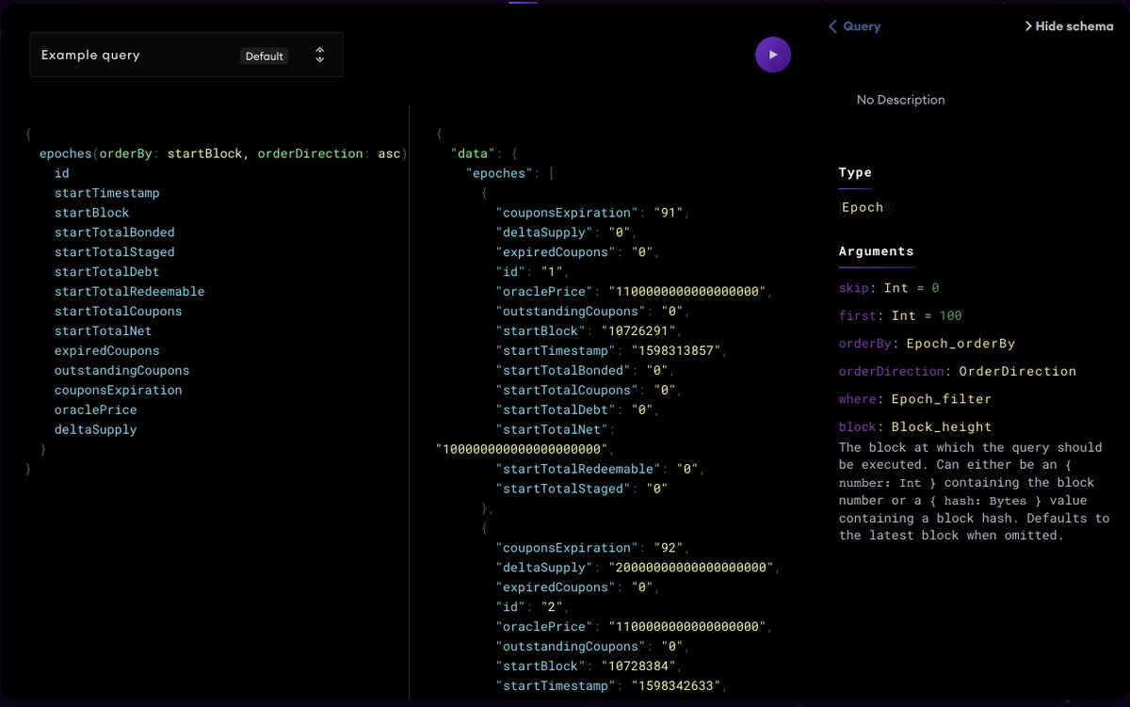This screenshot has width=1130, height=707.
Task: Click the Arguments heading in the schema panel
Action: [x=877, y=250]
